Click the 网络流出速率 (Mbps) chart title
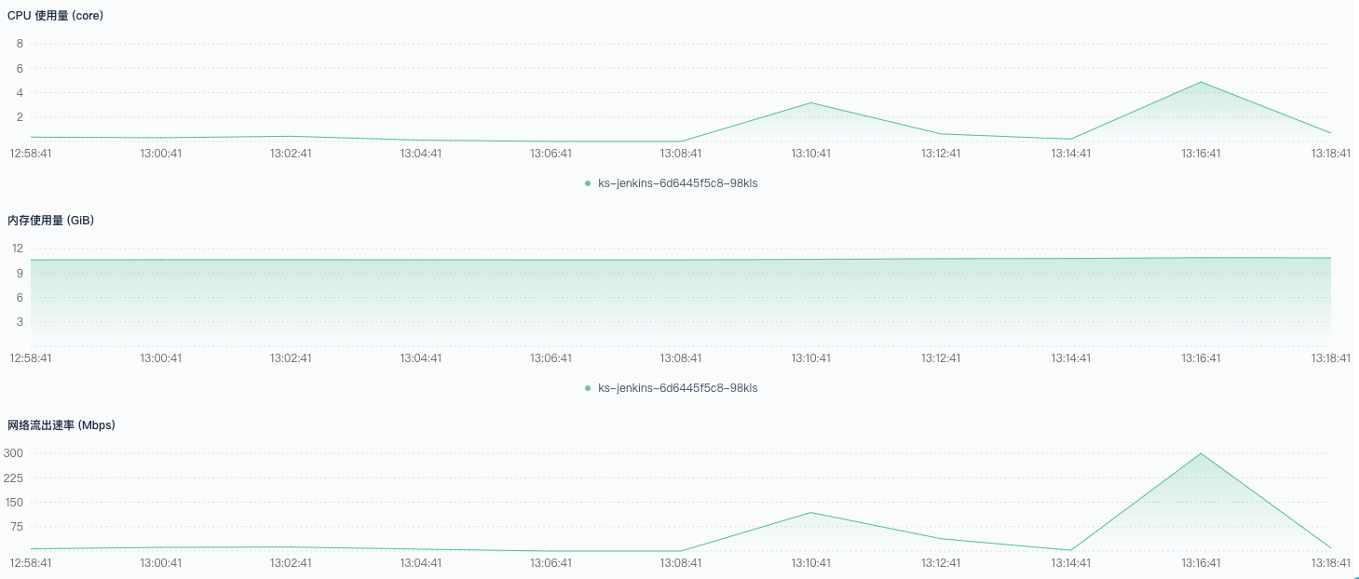This screenshot has width=1359, height=579. [x=61, y=425]
